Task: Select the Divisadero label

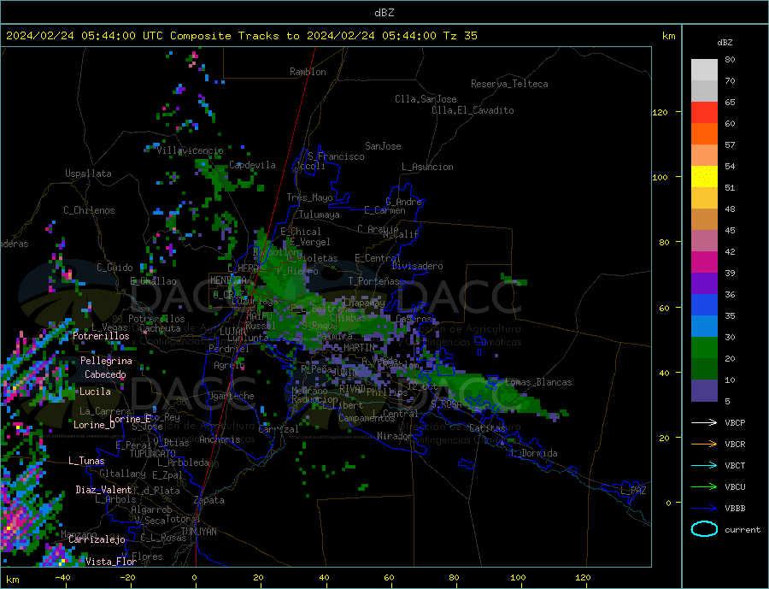Action: [x=417, y=266]
